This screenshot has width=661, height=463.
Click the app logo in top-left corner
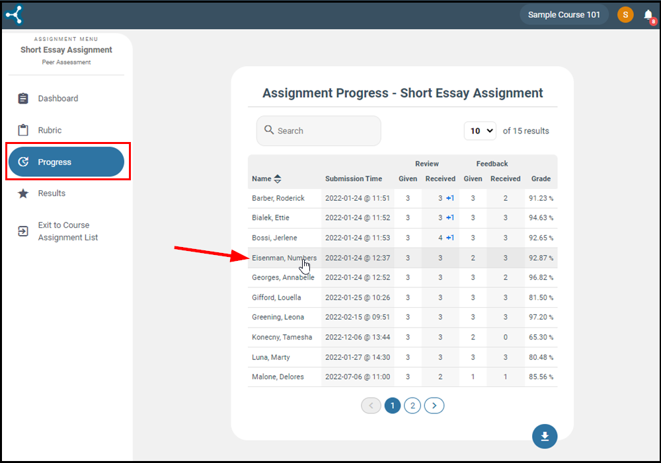[x=14, y=15]
